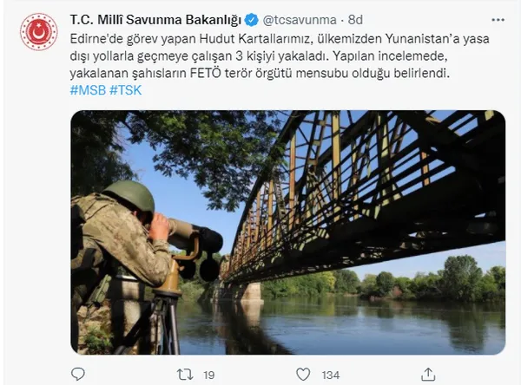Open the ministry's red emblem profile picture
Image resolution: width=521 pixels, height=385 pixels.
click(x=39, y=32)
